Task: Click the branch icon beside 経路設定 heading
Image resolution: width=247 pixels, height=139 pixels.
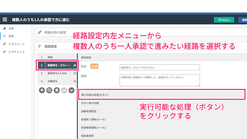Action: click(x=40, y=46)
